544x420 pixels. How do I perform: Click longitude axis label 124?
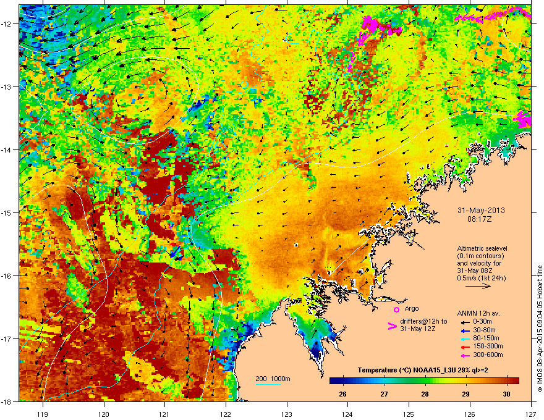tap(347, 414)
